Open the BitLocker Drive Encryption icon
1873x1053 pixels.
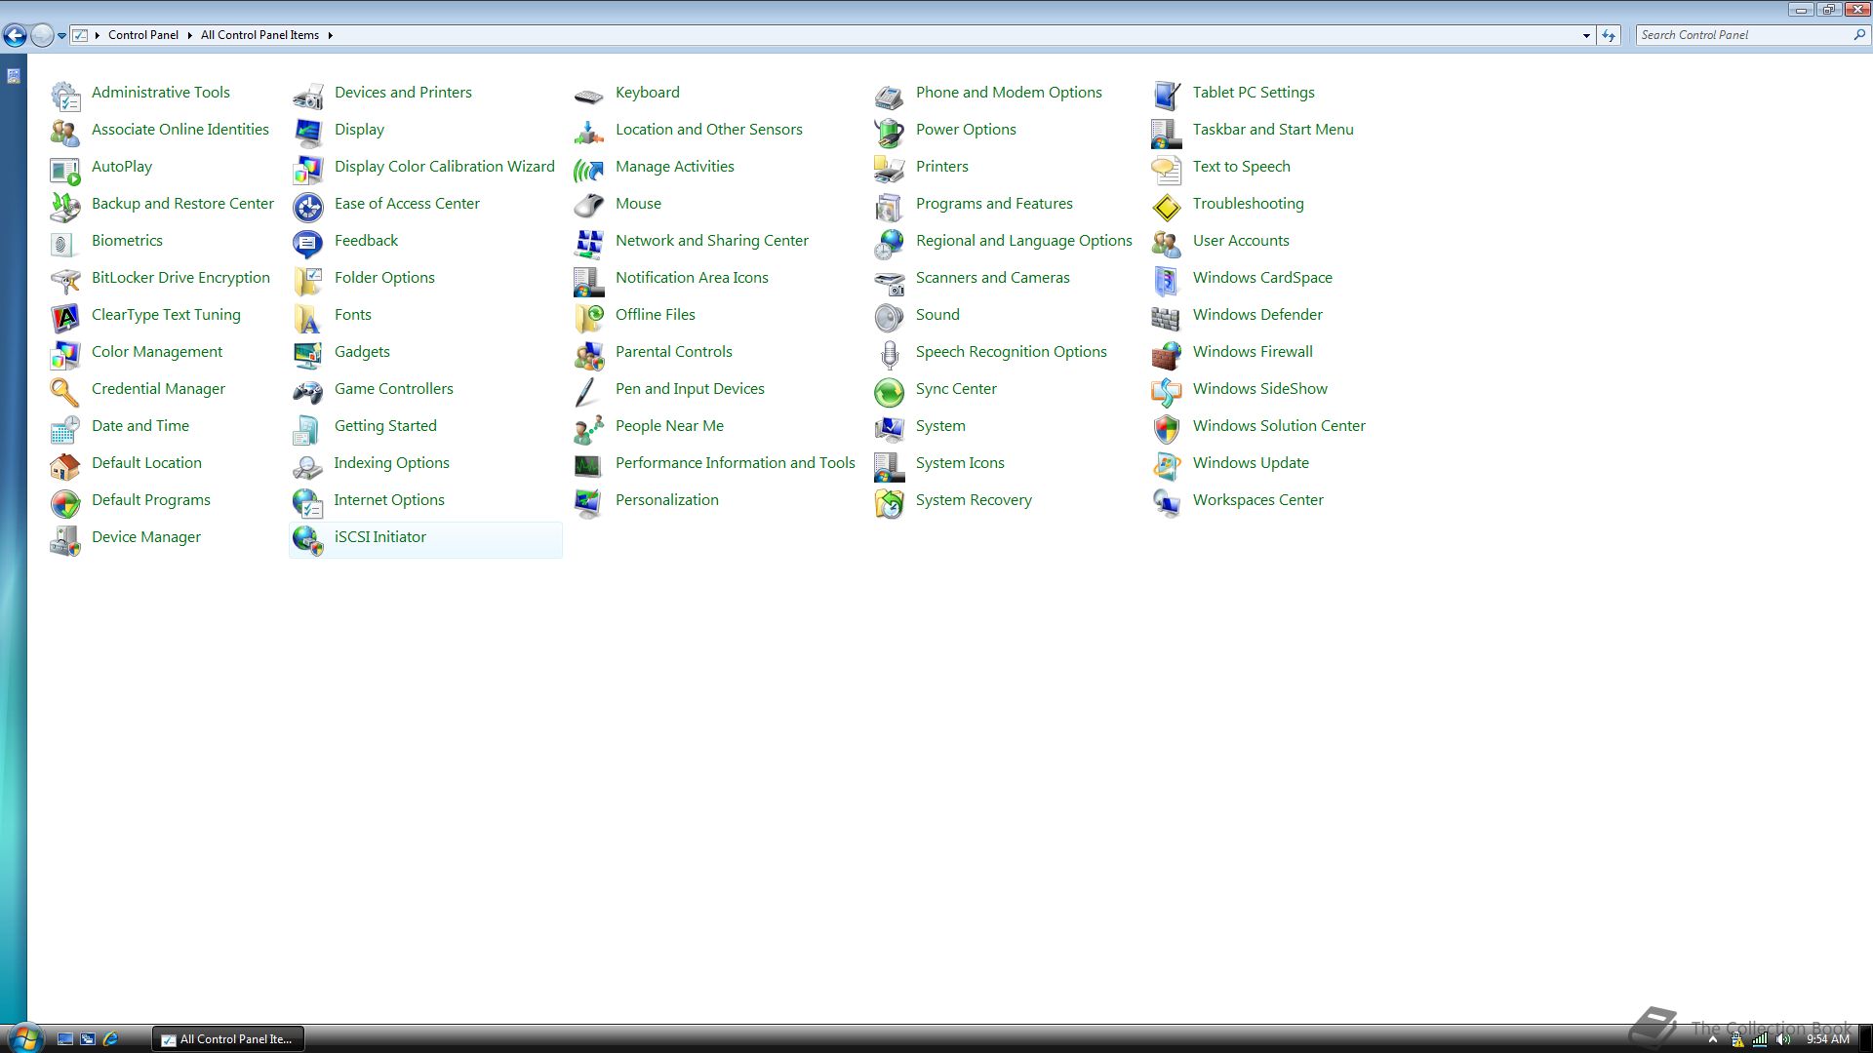65,280
